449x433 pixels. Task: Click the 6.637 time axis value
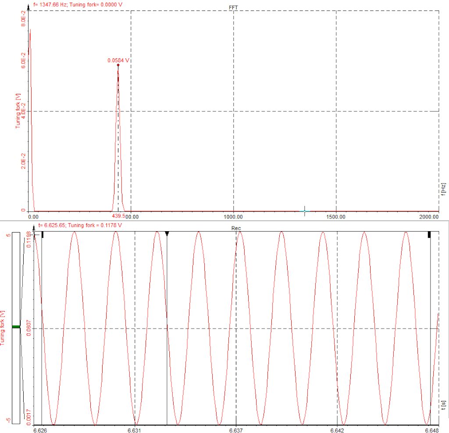[236, 430]
